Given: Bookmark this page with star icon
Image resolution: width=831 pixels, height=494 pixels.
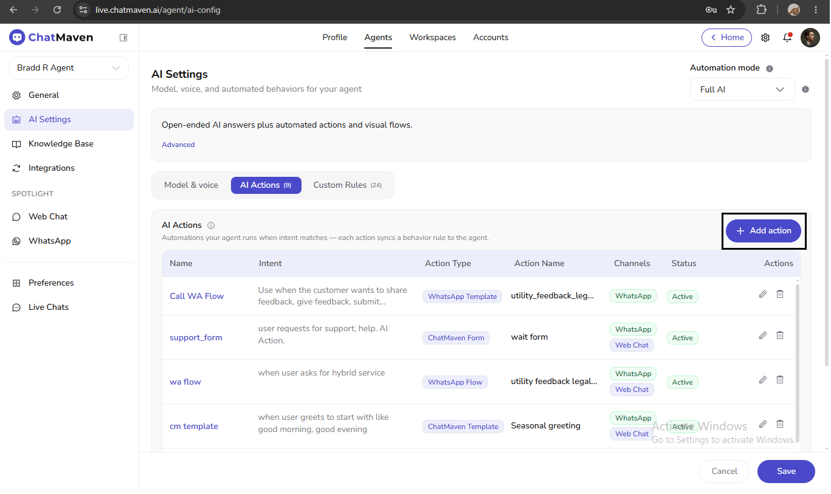Looking at the screenshot, I should tap(731, 10).
